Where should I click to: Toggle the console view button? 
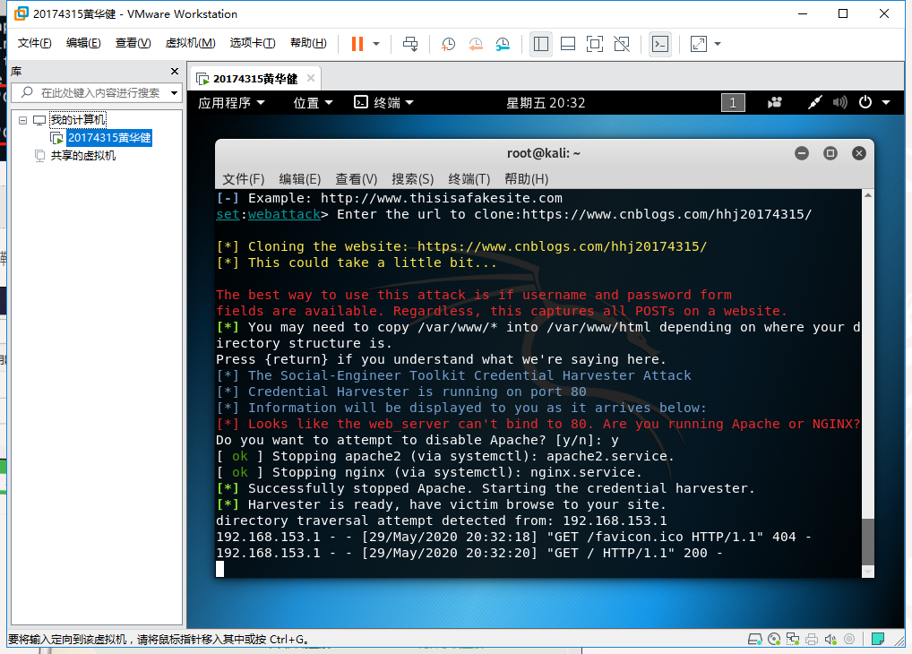[660, 44]
